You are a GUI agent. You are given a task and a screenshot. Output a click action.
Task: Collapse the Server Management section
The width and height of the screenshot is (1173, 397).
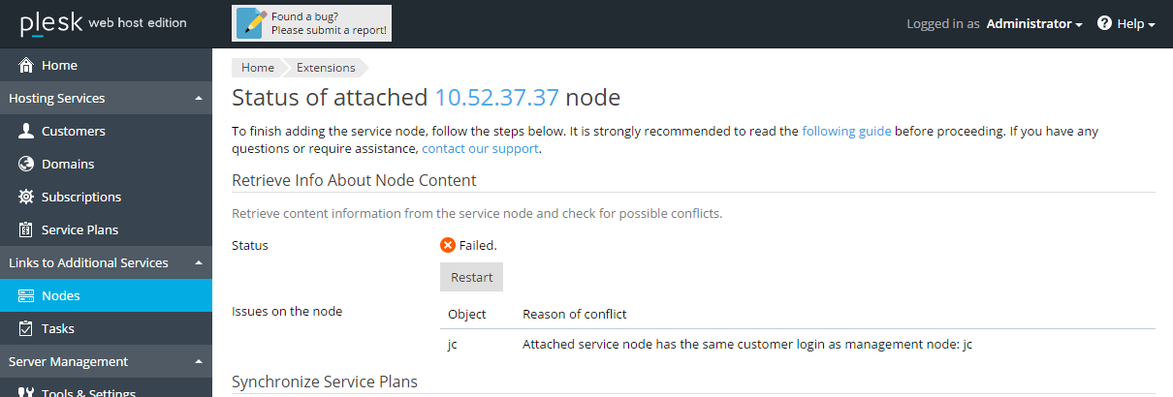[x=198, y=362]
